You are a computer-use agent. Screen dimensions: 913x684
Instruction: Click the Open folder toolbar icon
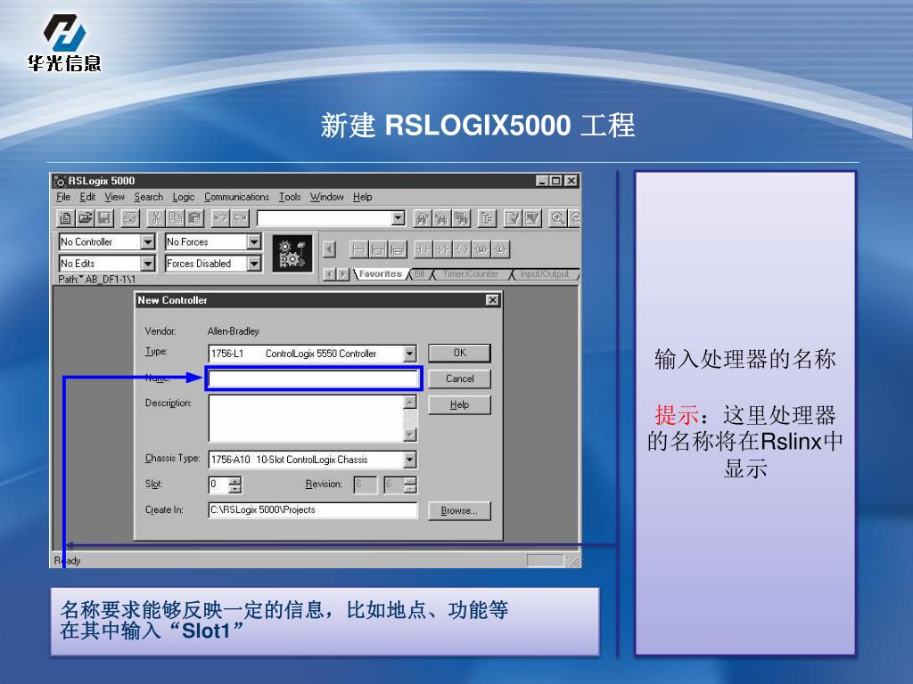coord(86,218)
